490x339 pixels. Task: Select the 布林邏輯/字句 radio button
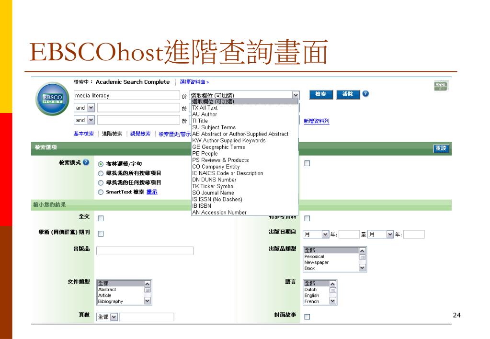tap(101, 164)
